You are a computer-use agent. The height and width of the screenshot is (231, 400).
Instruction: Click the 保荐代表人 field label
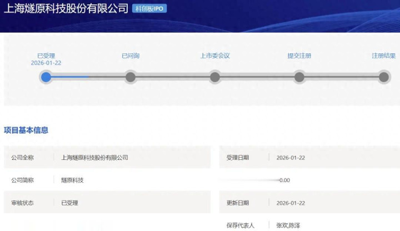[241, 225]
